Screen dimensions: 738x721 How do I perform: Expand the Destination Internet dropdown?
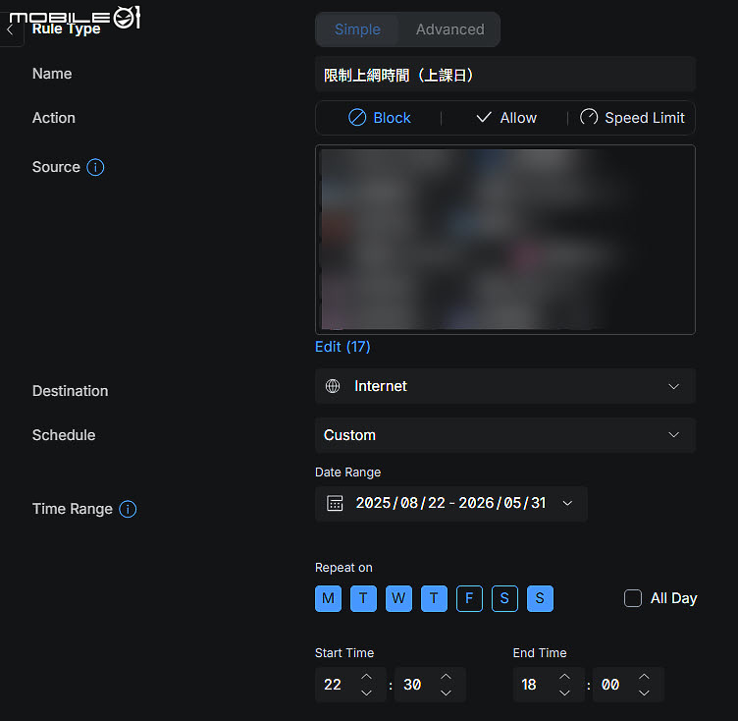(505, 386)
